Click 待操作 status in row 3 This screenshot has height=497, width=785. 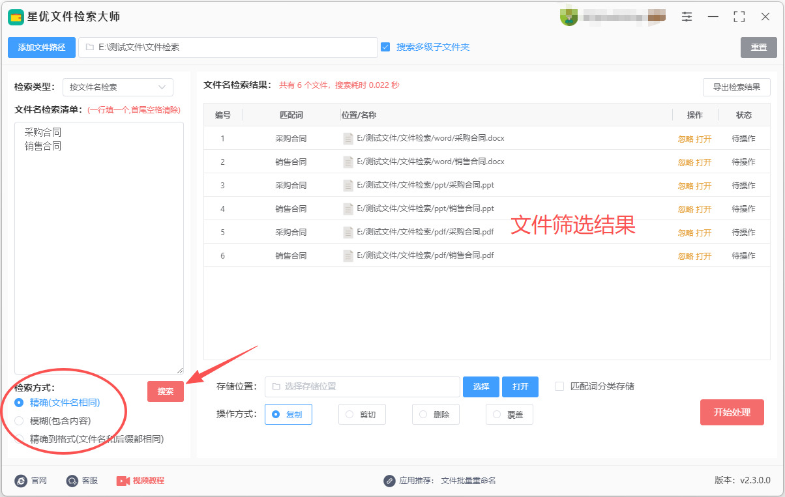743,186
